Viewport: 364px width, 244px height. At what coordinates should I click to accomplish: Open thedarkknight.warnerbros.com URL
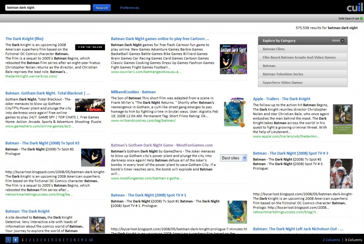31,76
